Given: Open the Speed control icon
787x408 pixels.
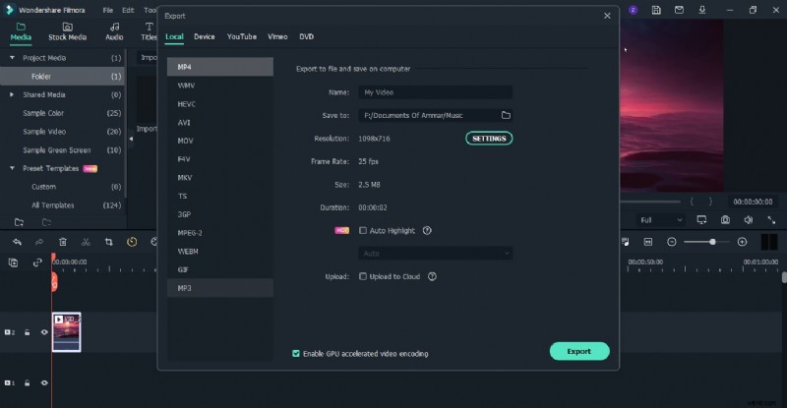Looking at the screenshot, I should pyautogui.click(x=132, y=242).
